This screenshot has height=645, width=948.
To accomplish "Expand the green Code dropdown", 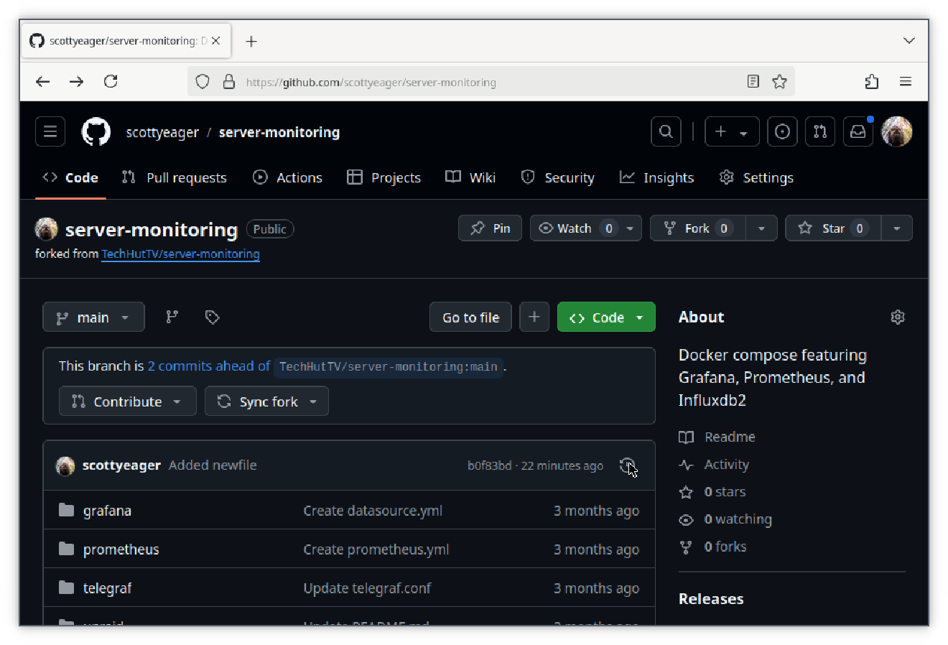I will (639, 316).
